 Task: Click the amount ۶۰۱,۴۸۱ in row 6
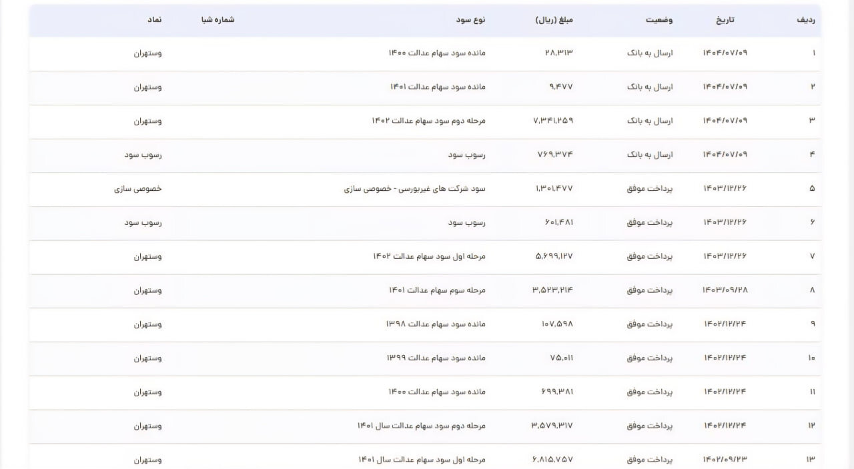pyautogui.click(x=557, y=223)
